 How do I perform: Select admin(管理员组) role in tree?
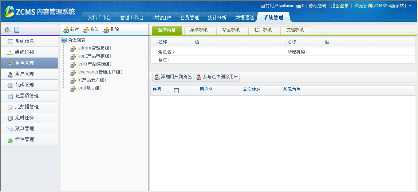pyautogui.click(x=94, y=48)
